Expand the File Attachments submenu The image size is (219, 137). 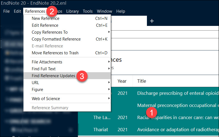tap(47, 62)
